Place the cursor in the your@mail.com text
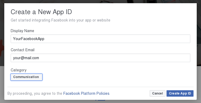The width and height of the screenshot is (201, 103). [x=26, y=58]
